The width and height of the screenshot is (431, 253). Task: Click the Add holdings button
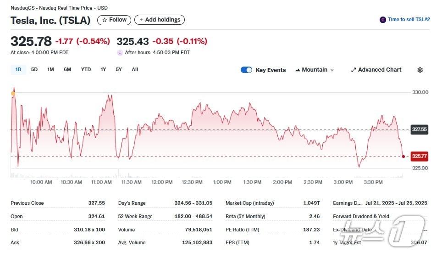[160, 20]
